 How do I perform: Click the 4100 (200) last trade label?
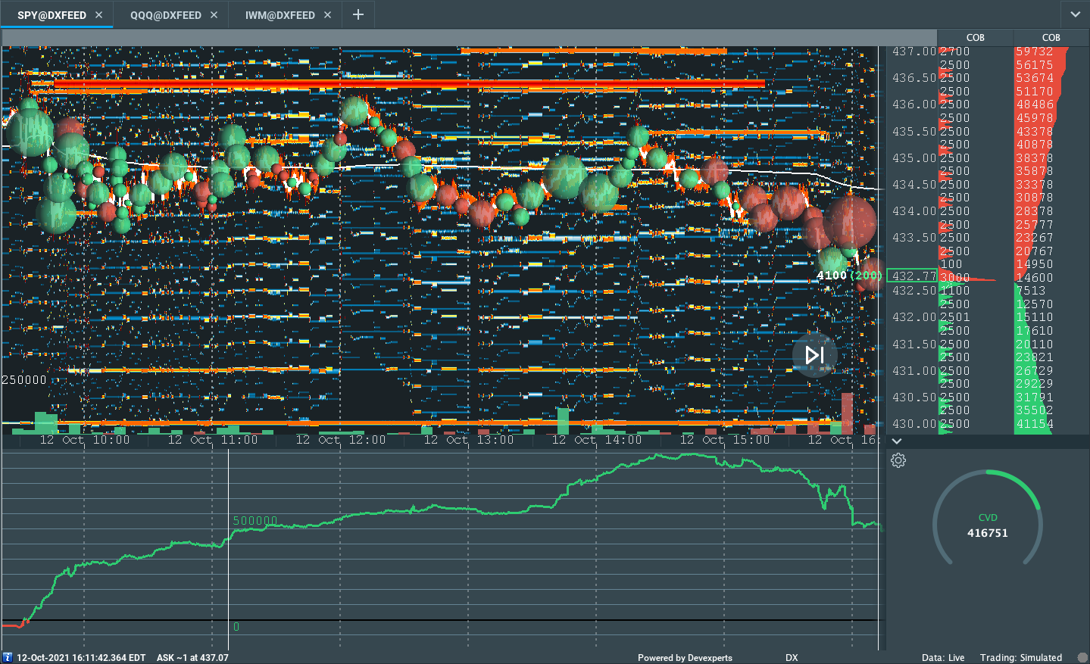pos(849,276)
